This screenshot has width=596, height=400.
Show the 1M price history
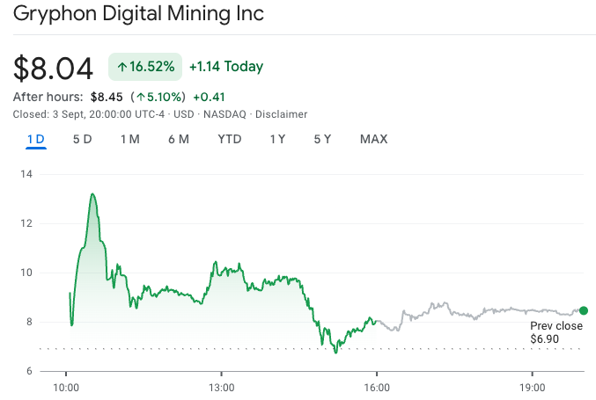pos(130,139)
